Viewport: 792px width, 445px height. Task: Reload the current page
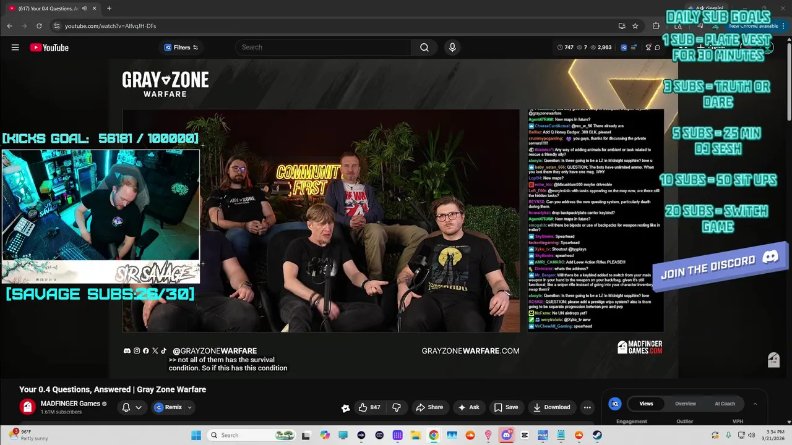39,26
